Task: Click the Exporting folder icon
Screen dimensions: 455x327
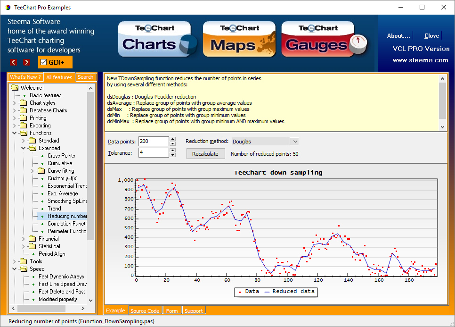Action: pos(23,126)
